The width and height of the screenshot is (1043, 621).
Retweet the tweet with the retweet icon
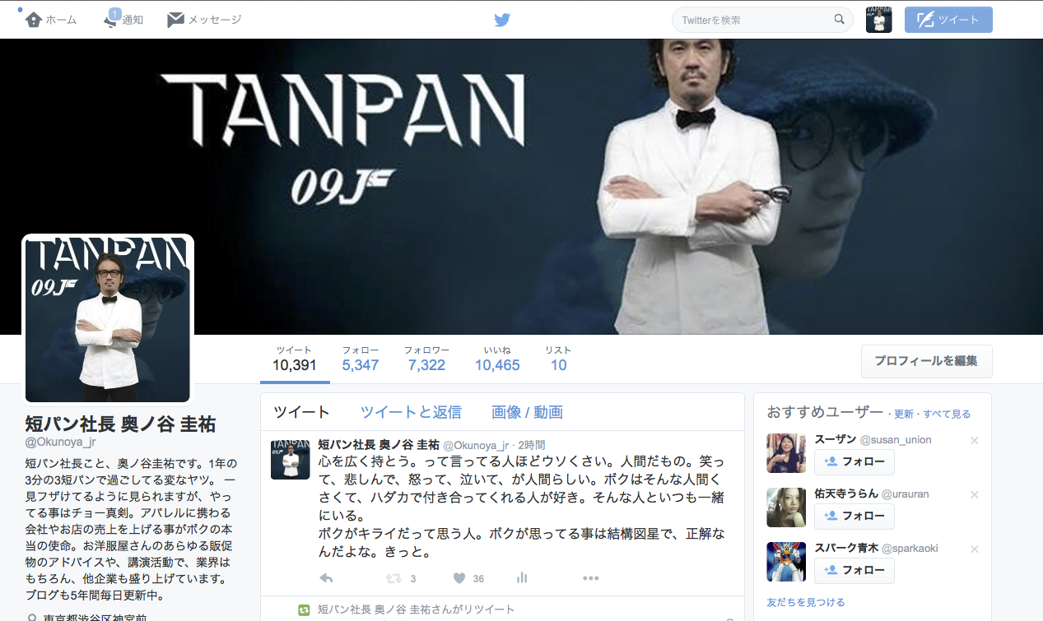[393, 578]
